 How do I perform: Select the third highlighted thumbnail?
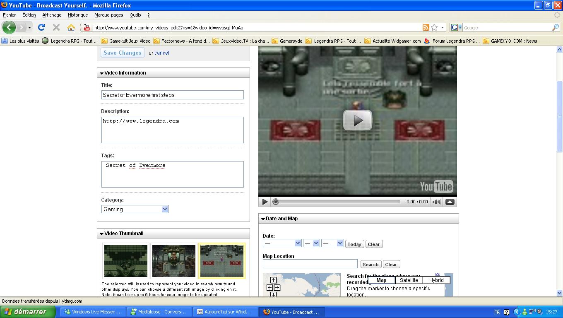coord(222,261)
